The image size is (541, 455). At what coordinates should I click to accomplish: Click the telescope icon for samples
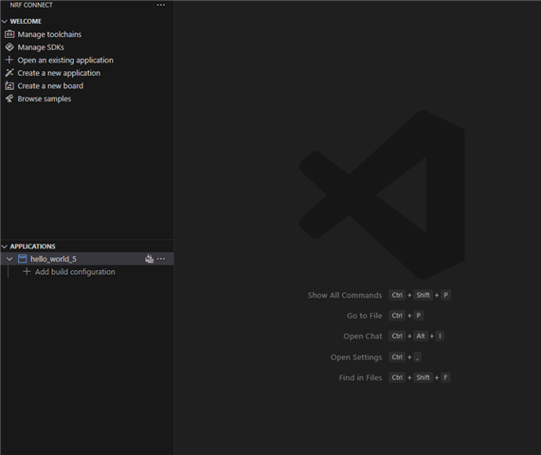click(x=9, y=99)
